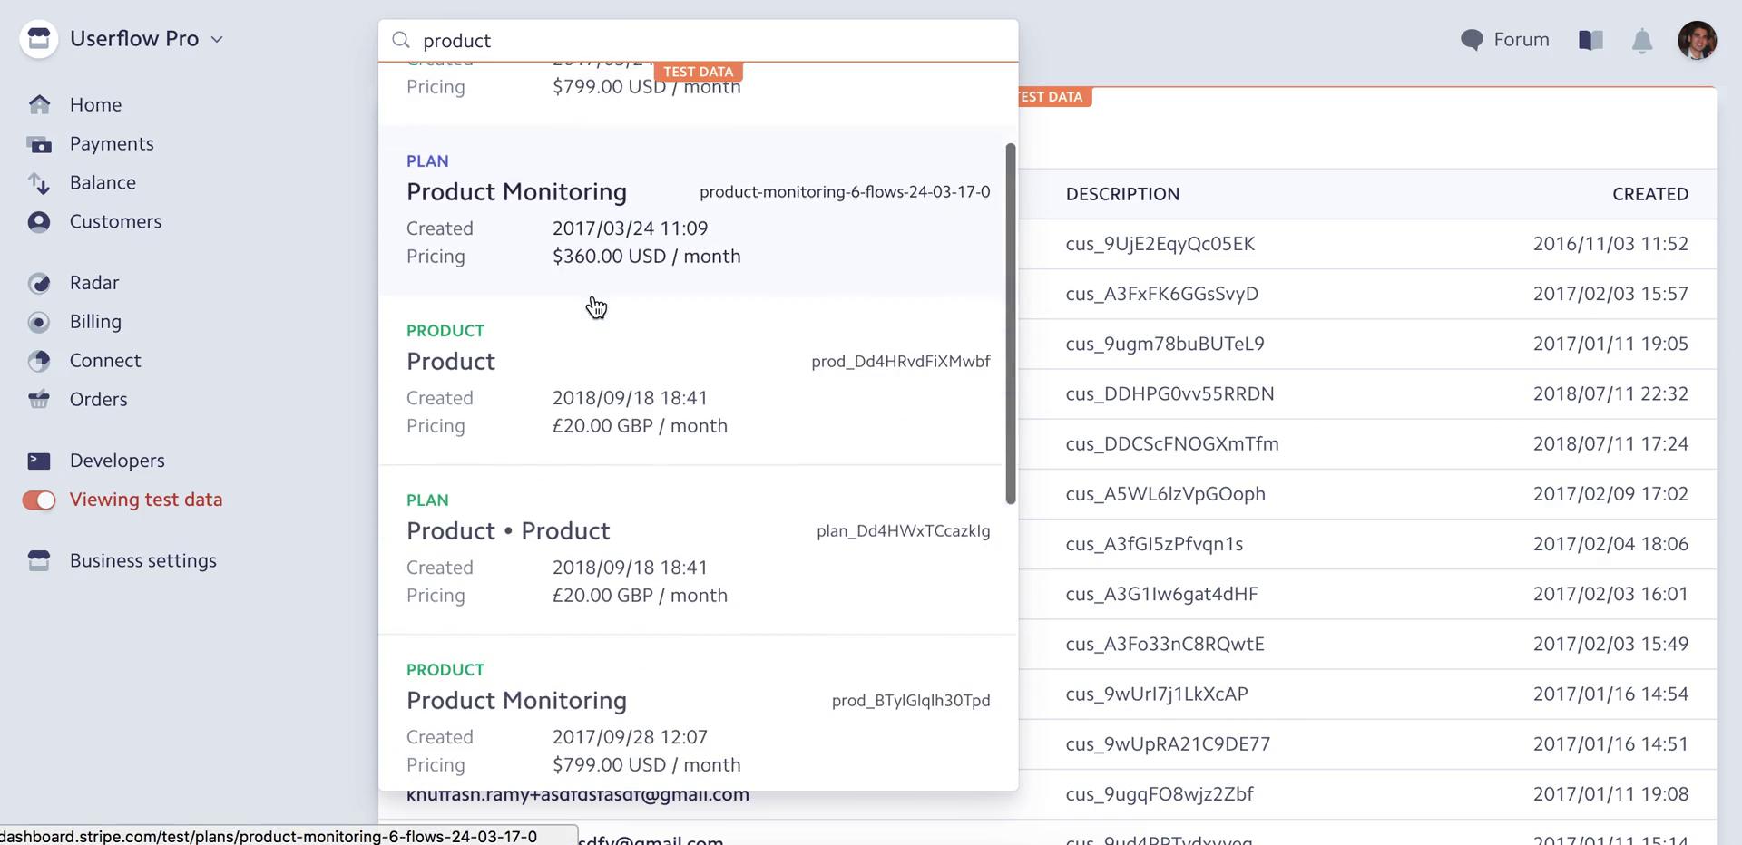
Task: Click the search results scrollbar thumb
Action: [x=1011, y=324]
